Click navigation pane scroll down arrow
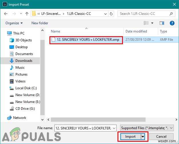Screen dimensions: 179x144 click(x=43, y=120)
